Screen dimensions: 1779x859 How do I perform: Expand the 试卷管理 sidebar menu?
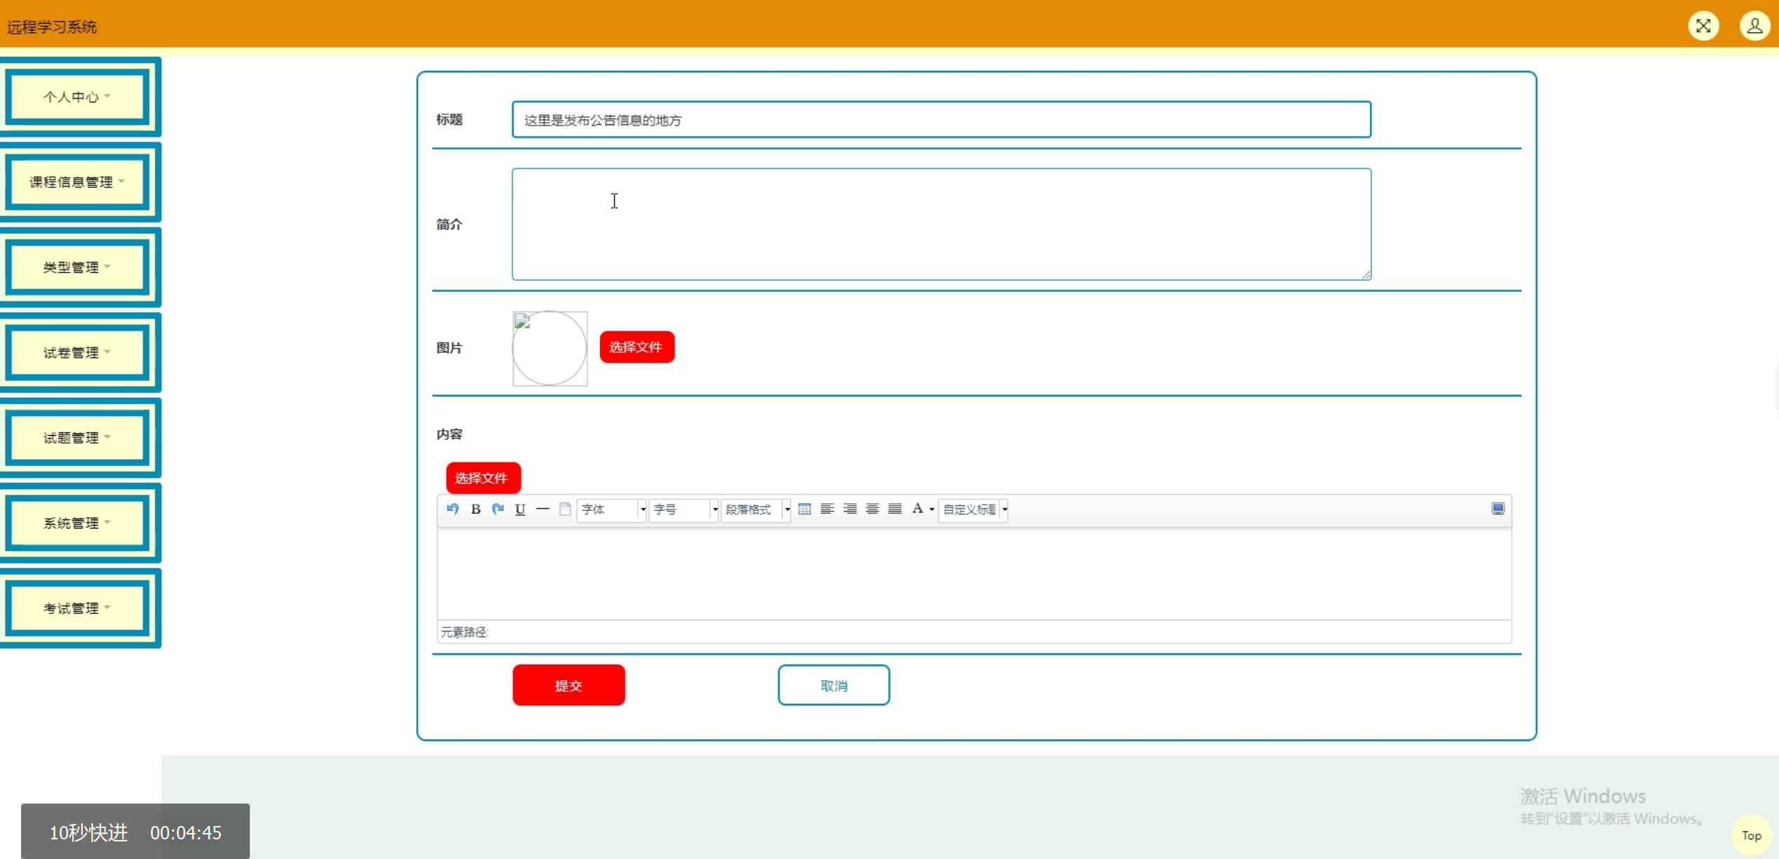tap(77, 352)
